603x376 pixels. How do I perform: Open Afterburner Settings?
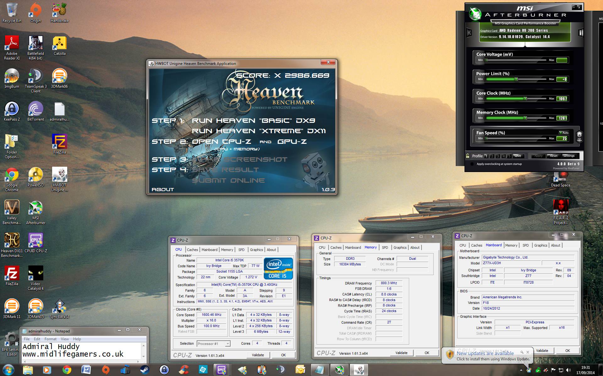tap(568, 156)
